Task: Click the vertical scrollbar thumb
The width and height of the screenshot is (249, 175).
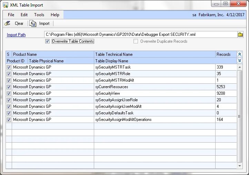Action: click(240, 116)
